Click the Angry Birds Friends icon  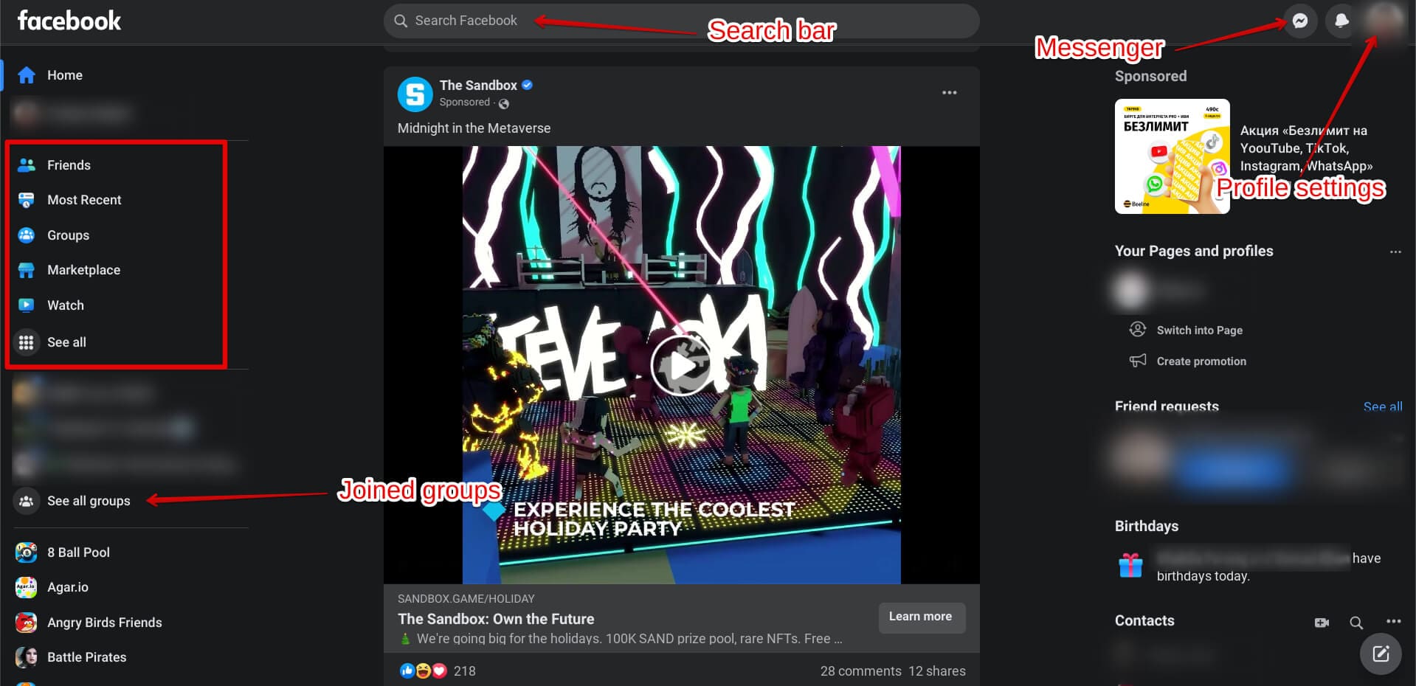tap(27, 623)
